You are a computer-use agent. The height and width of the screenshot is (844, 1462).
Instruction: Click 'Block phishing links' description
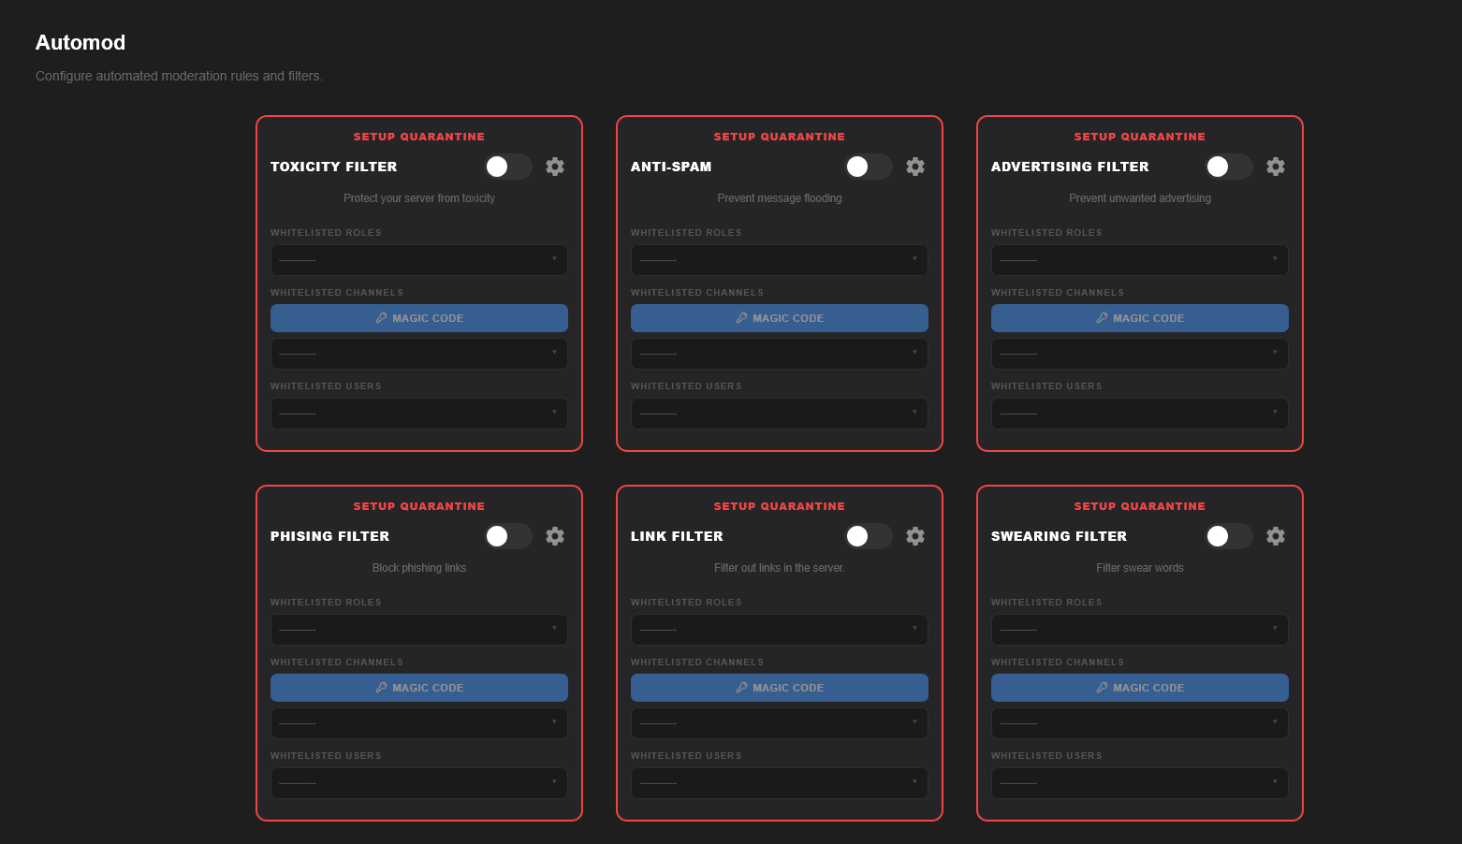[x=419, y=568]
